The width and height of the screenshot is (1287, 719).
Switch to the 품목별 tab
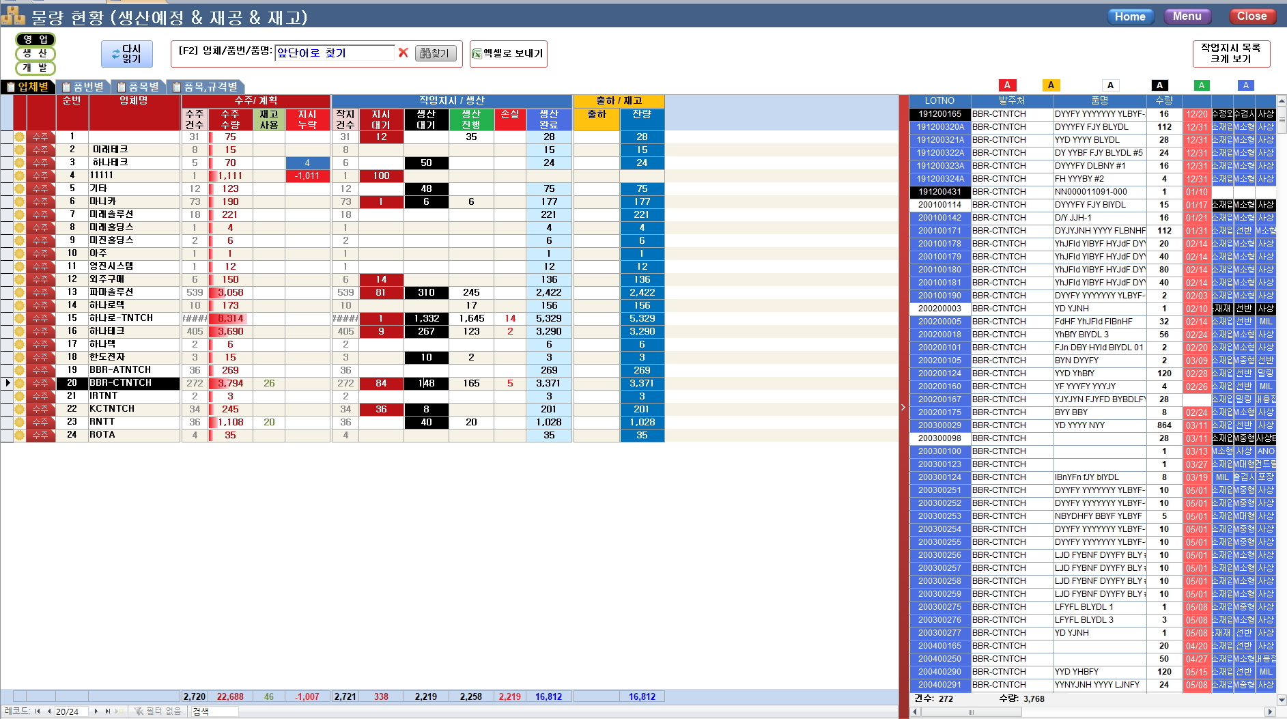click(138, 87)
